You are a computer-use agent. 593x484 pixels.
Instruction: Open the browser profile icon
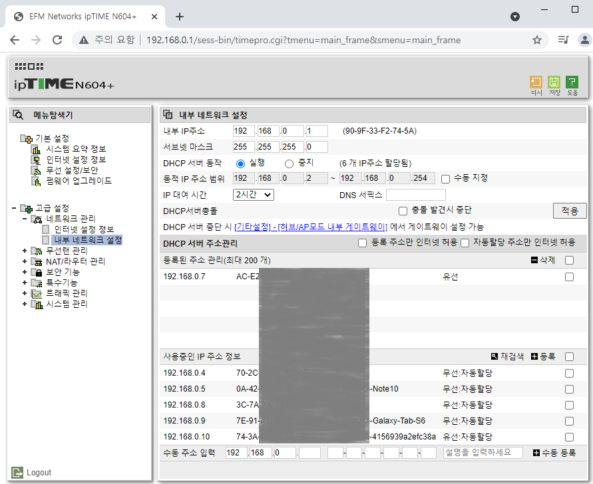[584, 40]
